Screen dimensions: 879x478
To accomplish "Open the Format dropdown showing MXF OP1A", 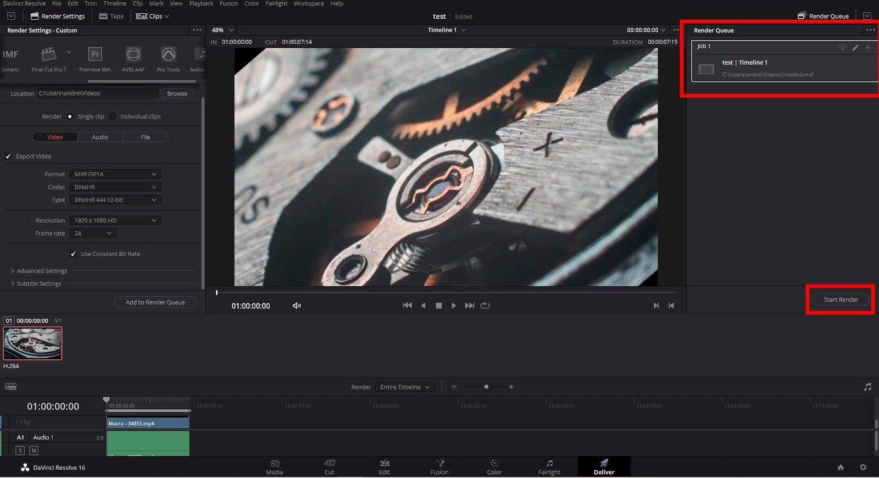I will (115, 174).
